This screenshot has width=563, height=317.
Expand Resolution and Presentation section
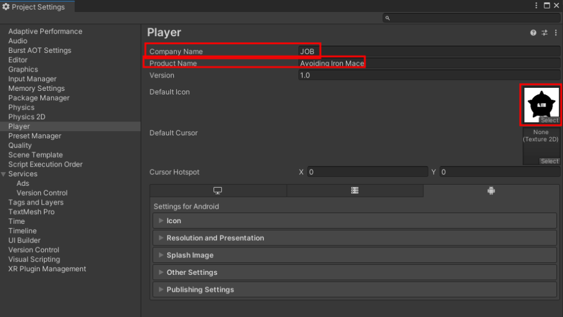355,238
